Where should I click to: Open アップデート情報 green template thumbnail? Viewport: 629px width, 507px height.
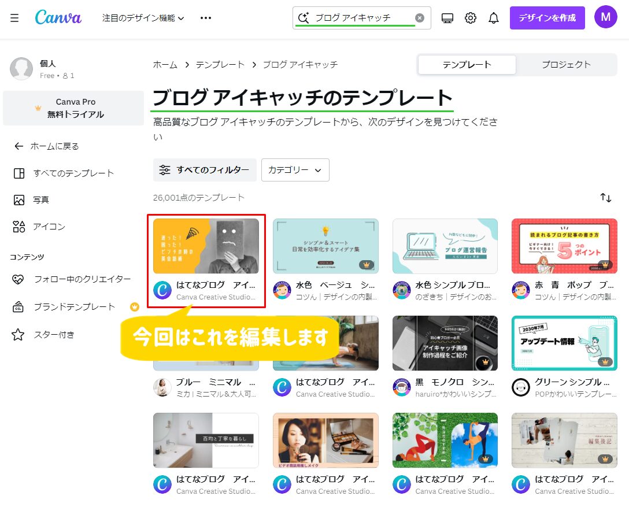coord(564,343)
